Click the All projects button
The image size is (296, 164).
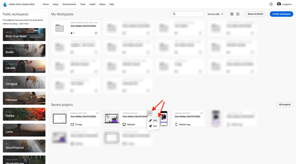[x=285, y=104]
